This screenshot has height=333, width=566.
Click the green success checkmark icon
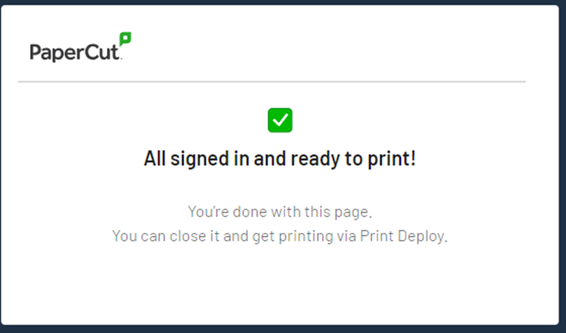280,120
